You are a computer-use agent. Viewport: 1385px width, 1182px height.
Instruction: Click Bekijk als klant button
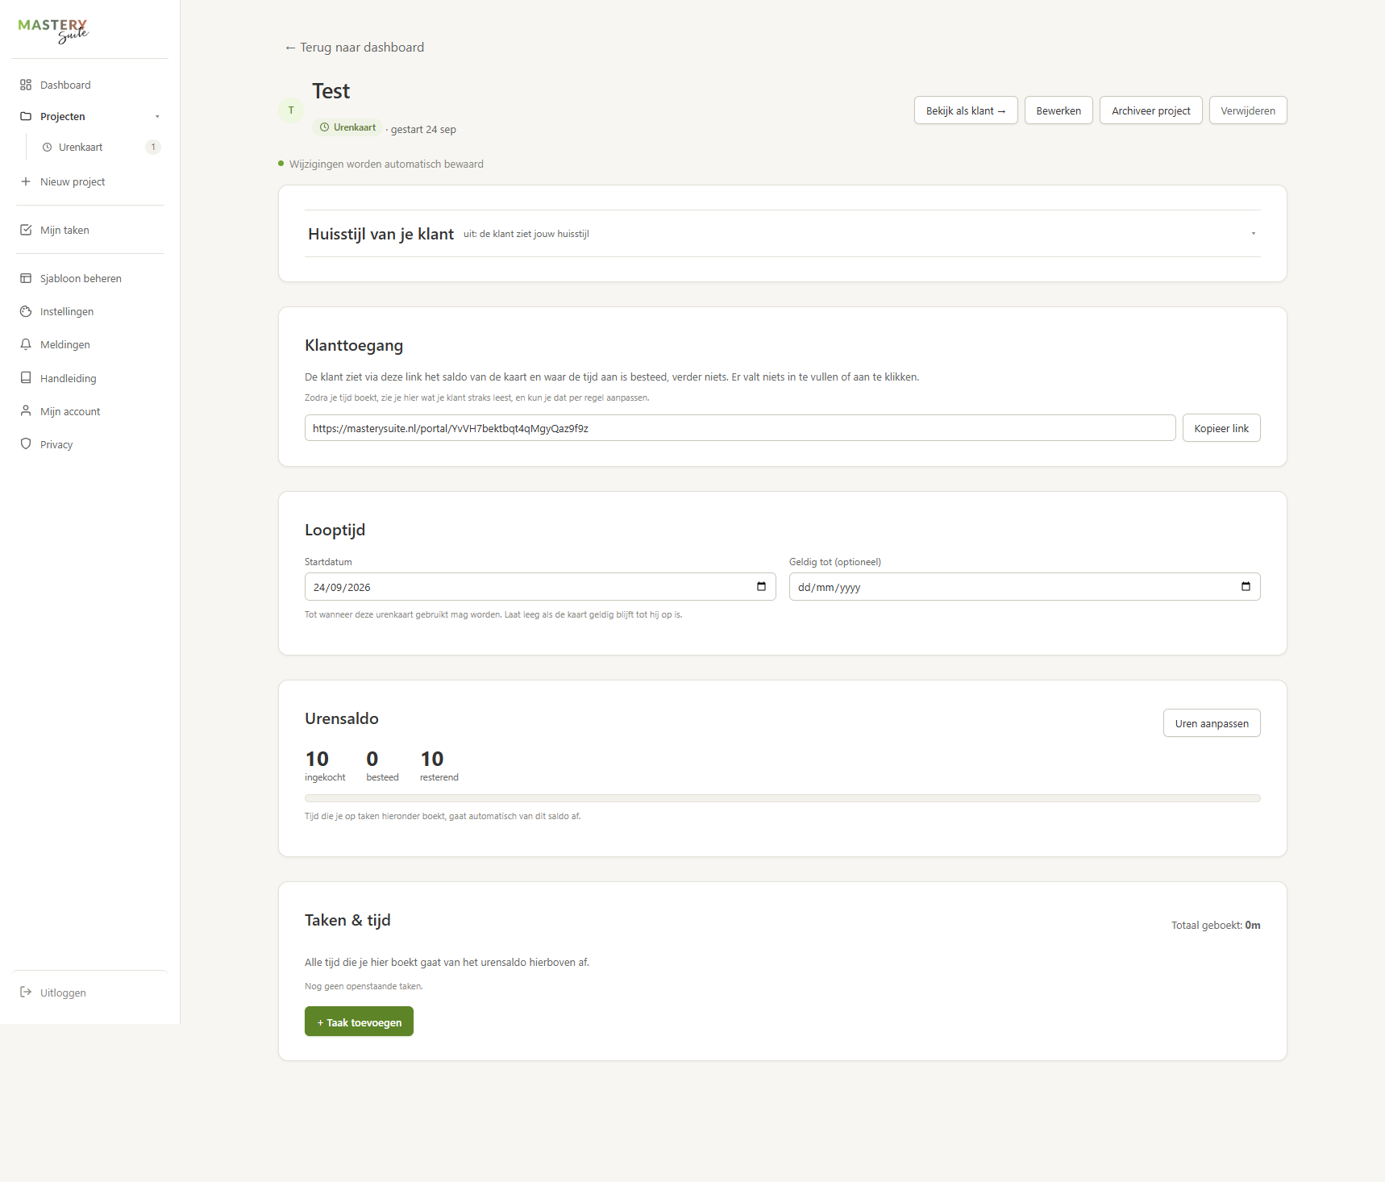(x=966, y=110)
